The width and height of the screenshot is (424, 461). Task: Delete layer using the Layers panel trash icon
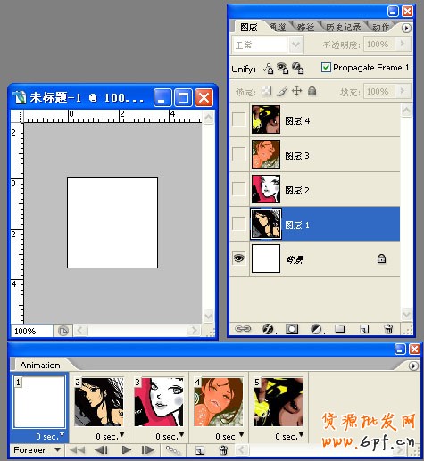point(388,329)
